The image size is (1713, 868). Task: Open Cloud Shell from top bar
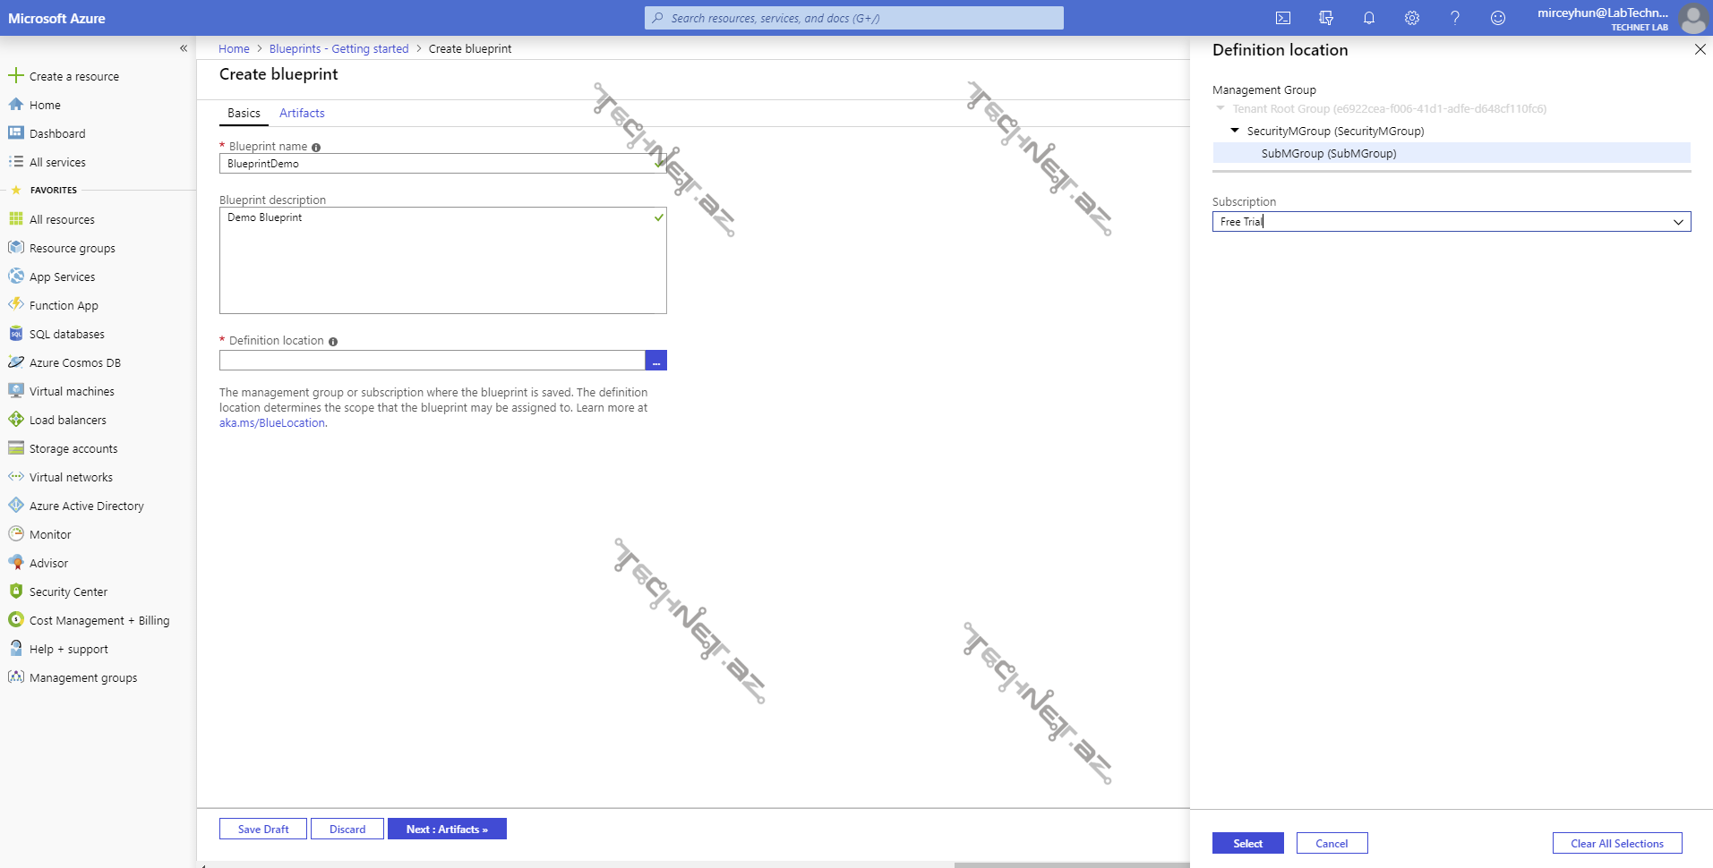coord(1282,18)
